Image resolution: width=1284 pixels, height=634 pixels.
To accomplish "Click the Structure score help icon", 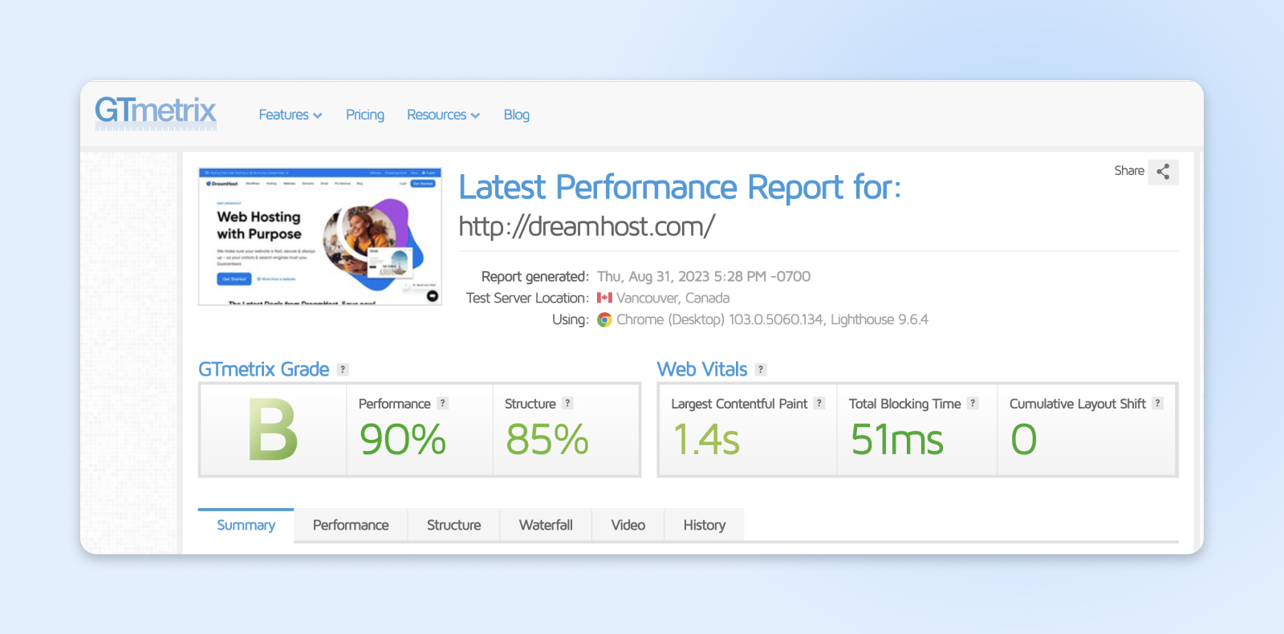I will tap(567, 404).
